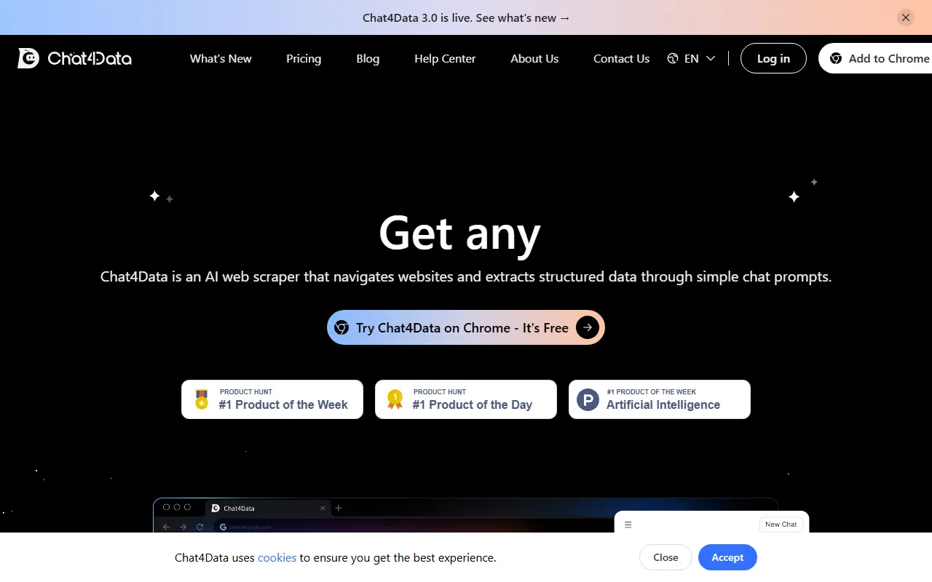Click the Product of the Week medal icon
This screenshot has height=582, width=932.
(x=202, y=399)
